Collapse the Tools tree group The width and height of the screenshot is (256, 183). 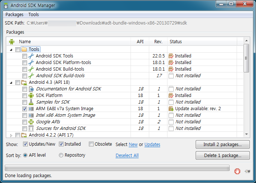click(11, 49)
